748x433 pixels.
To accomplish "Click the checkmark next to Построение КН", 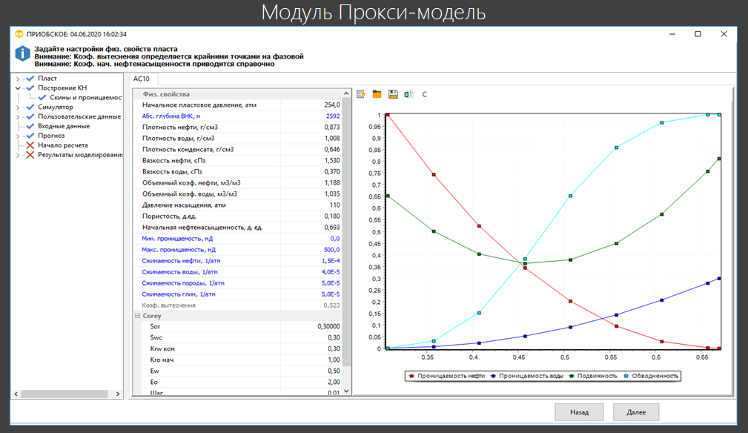I will tap(30, 87).
